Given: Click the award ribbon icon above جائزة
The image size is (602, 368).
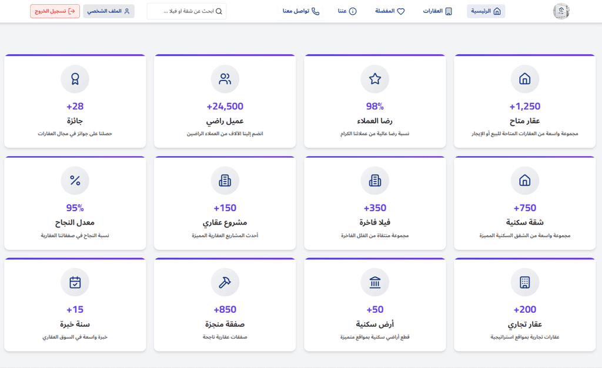Looking at the screenshot, I should coord(75,79).
